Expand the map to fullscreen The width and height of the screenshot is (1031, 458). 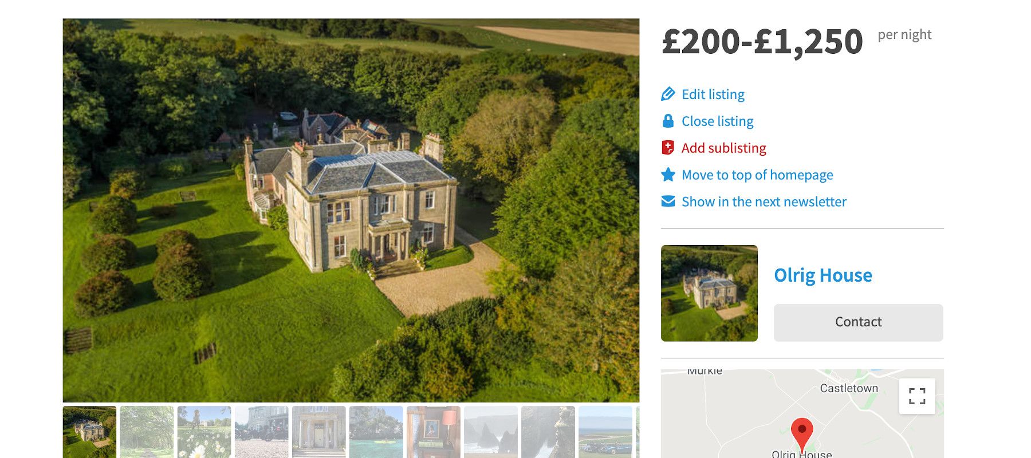click(917, 396)
